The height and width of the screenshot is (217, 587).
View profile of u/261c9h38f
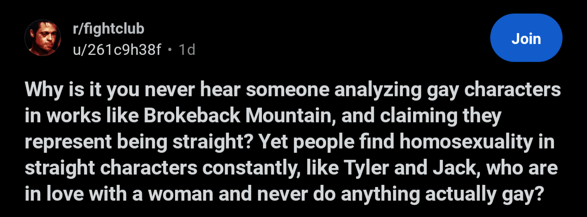pos(117,49)
